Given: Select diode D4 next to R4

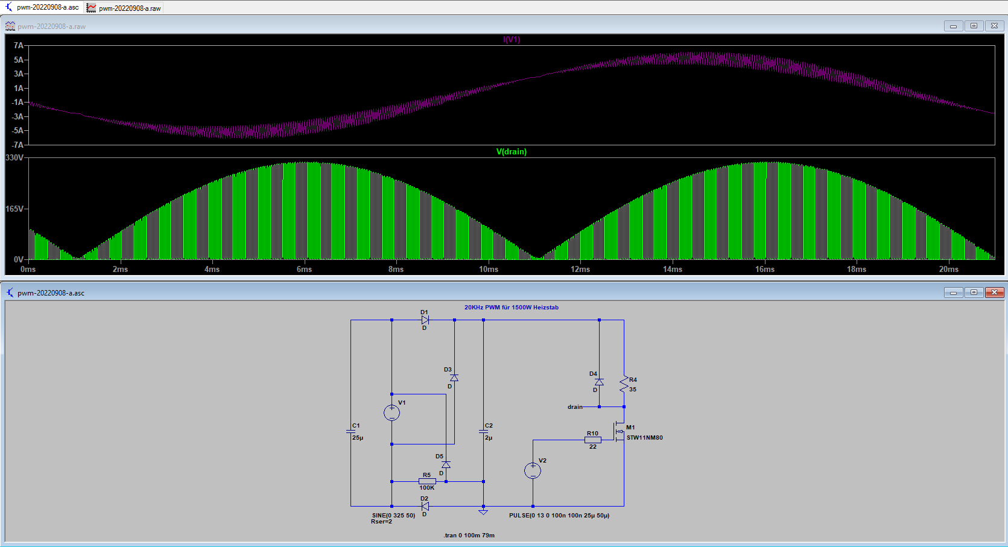Looking at the screenshot, I should 599,382.
